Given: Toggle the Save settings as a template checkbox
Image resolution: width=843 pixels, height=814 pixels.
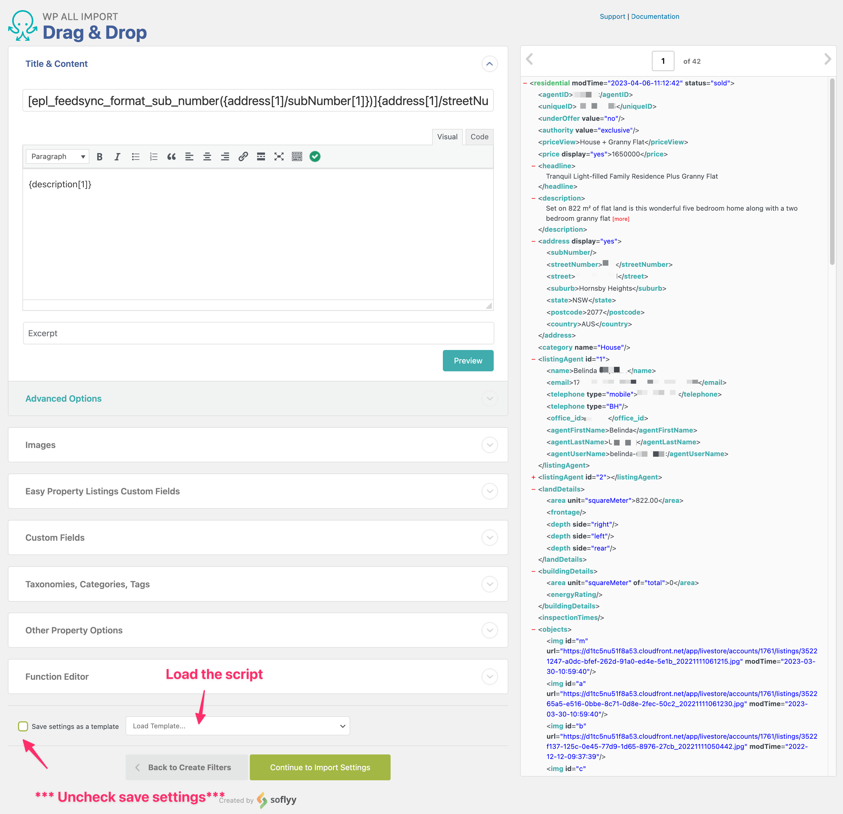Looking at the screenshot, I should (23, 726).
